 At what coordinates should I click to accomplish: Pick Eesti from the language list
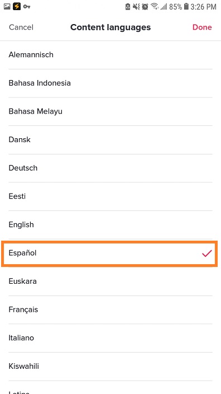pyautogui.click(x=110, y=196)
